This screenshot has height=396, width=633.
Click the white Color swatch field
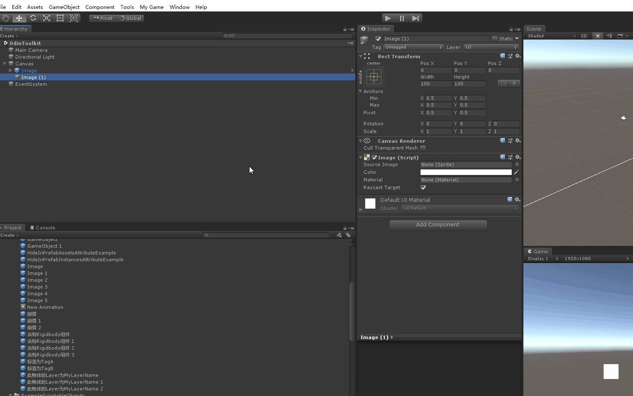click(x=466, y=172)
